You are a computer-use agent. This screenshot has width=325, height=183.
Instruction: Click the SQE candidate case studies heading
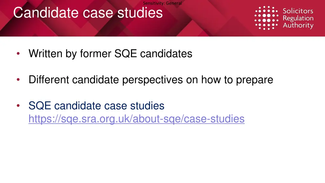pos(96,105)
